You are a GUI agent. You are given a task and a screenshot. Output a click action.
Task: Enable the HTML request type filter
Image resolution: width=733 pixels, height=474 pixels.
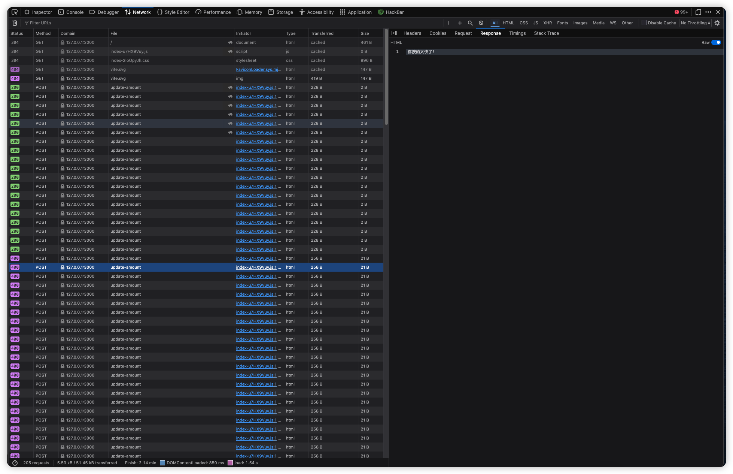[x=508, y=23]
